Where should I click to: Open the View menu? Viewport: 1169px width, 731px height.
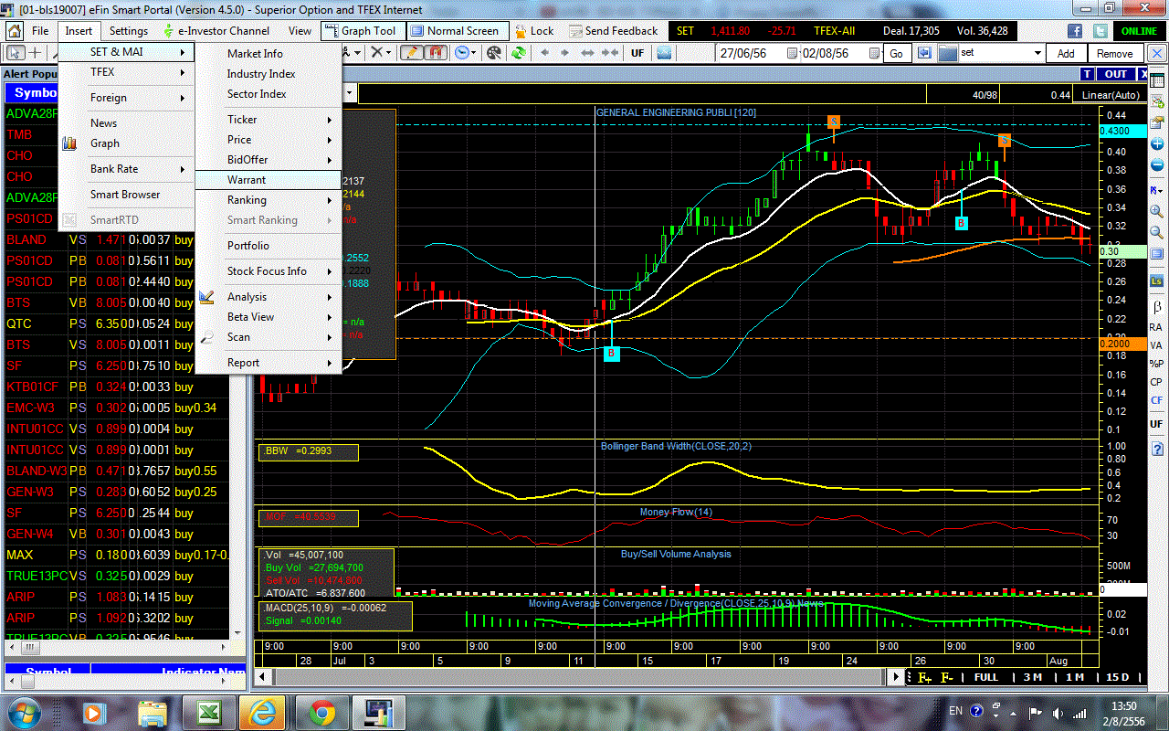300,30
